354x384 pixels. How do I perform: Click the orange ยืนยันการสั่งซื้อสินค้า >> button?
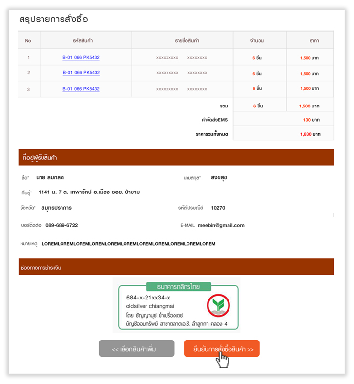pos(222,348)
